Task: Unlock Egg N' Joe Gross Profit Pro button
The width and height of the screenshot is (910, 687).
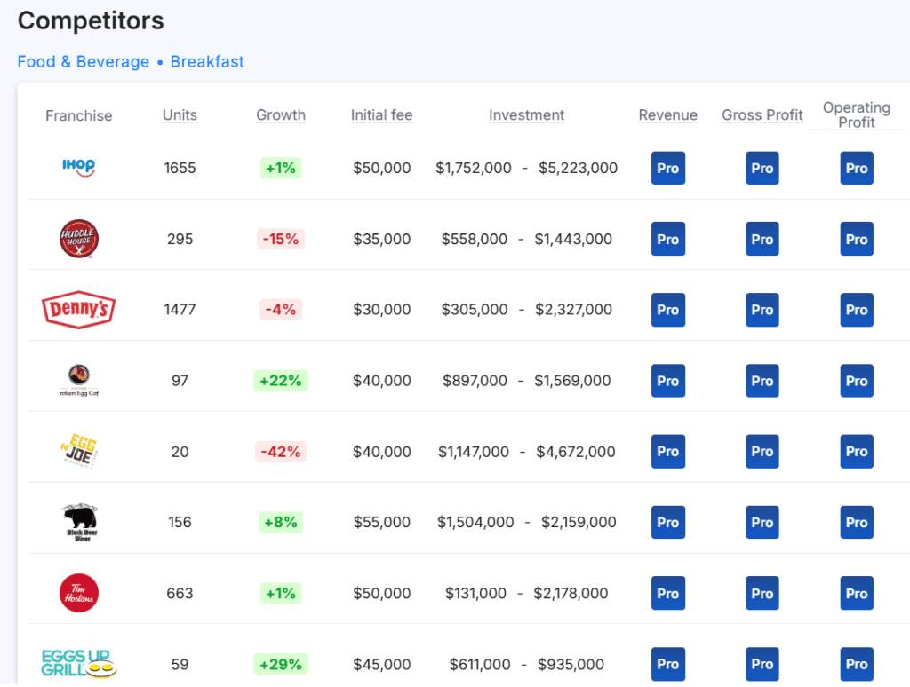Action: coord(762,452)
